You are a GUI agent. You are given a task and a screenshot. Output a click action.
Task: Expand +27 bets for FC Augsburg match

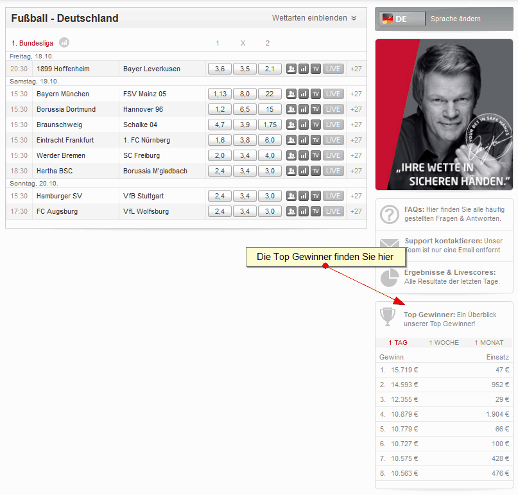[356, 211]
